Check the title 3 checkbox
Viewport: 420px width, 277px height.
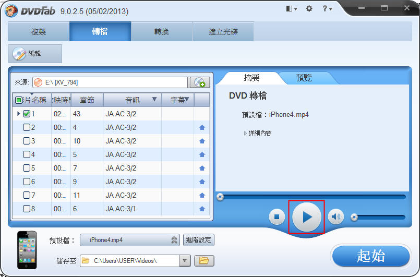pyautogui.click(x=27, y=141)
